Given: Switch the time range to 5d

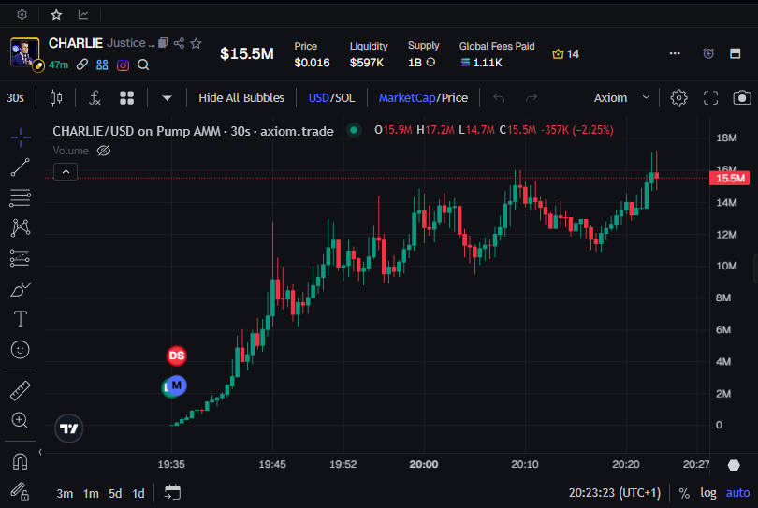Looking at the screenshot, I should click(x=115, y=493).
